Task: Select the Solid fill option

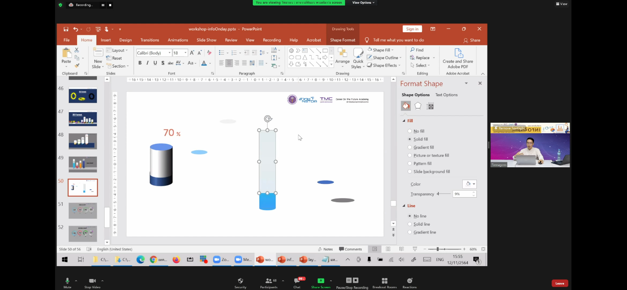Action: tap(418, 139)
